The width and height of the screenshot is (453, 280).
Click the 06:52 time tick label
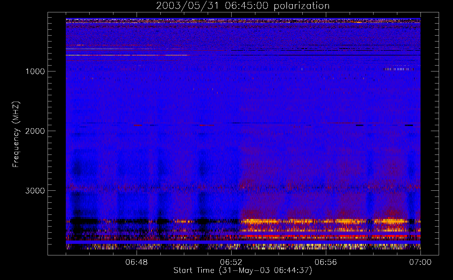coord(231,262)
